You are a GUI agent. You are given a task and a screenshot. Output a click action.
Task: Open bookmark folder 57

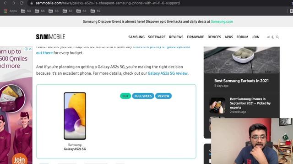point(67,11)
